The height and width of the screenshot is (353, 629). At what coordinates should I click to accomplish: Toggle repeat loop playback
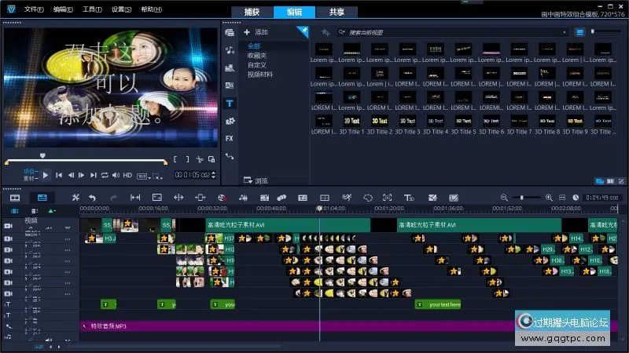pyautogui.click(x=105, y=175)
